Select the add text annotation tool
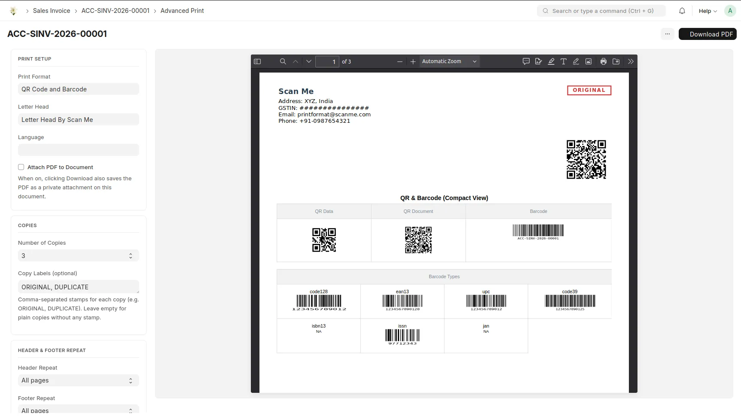 (564, 61)
